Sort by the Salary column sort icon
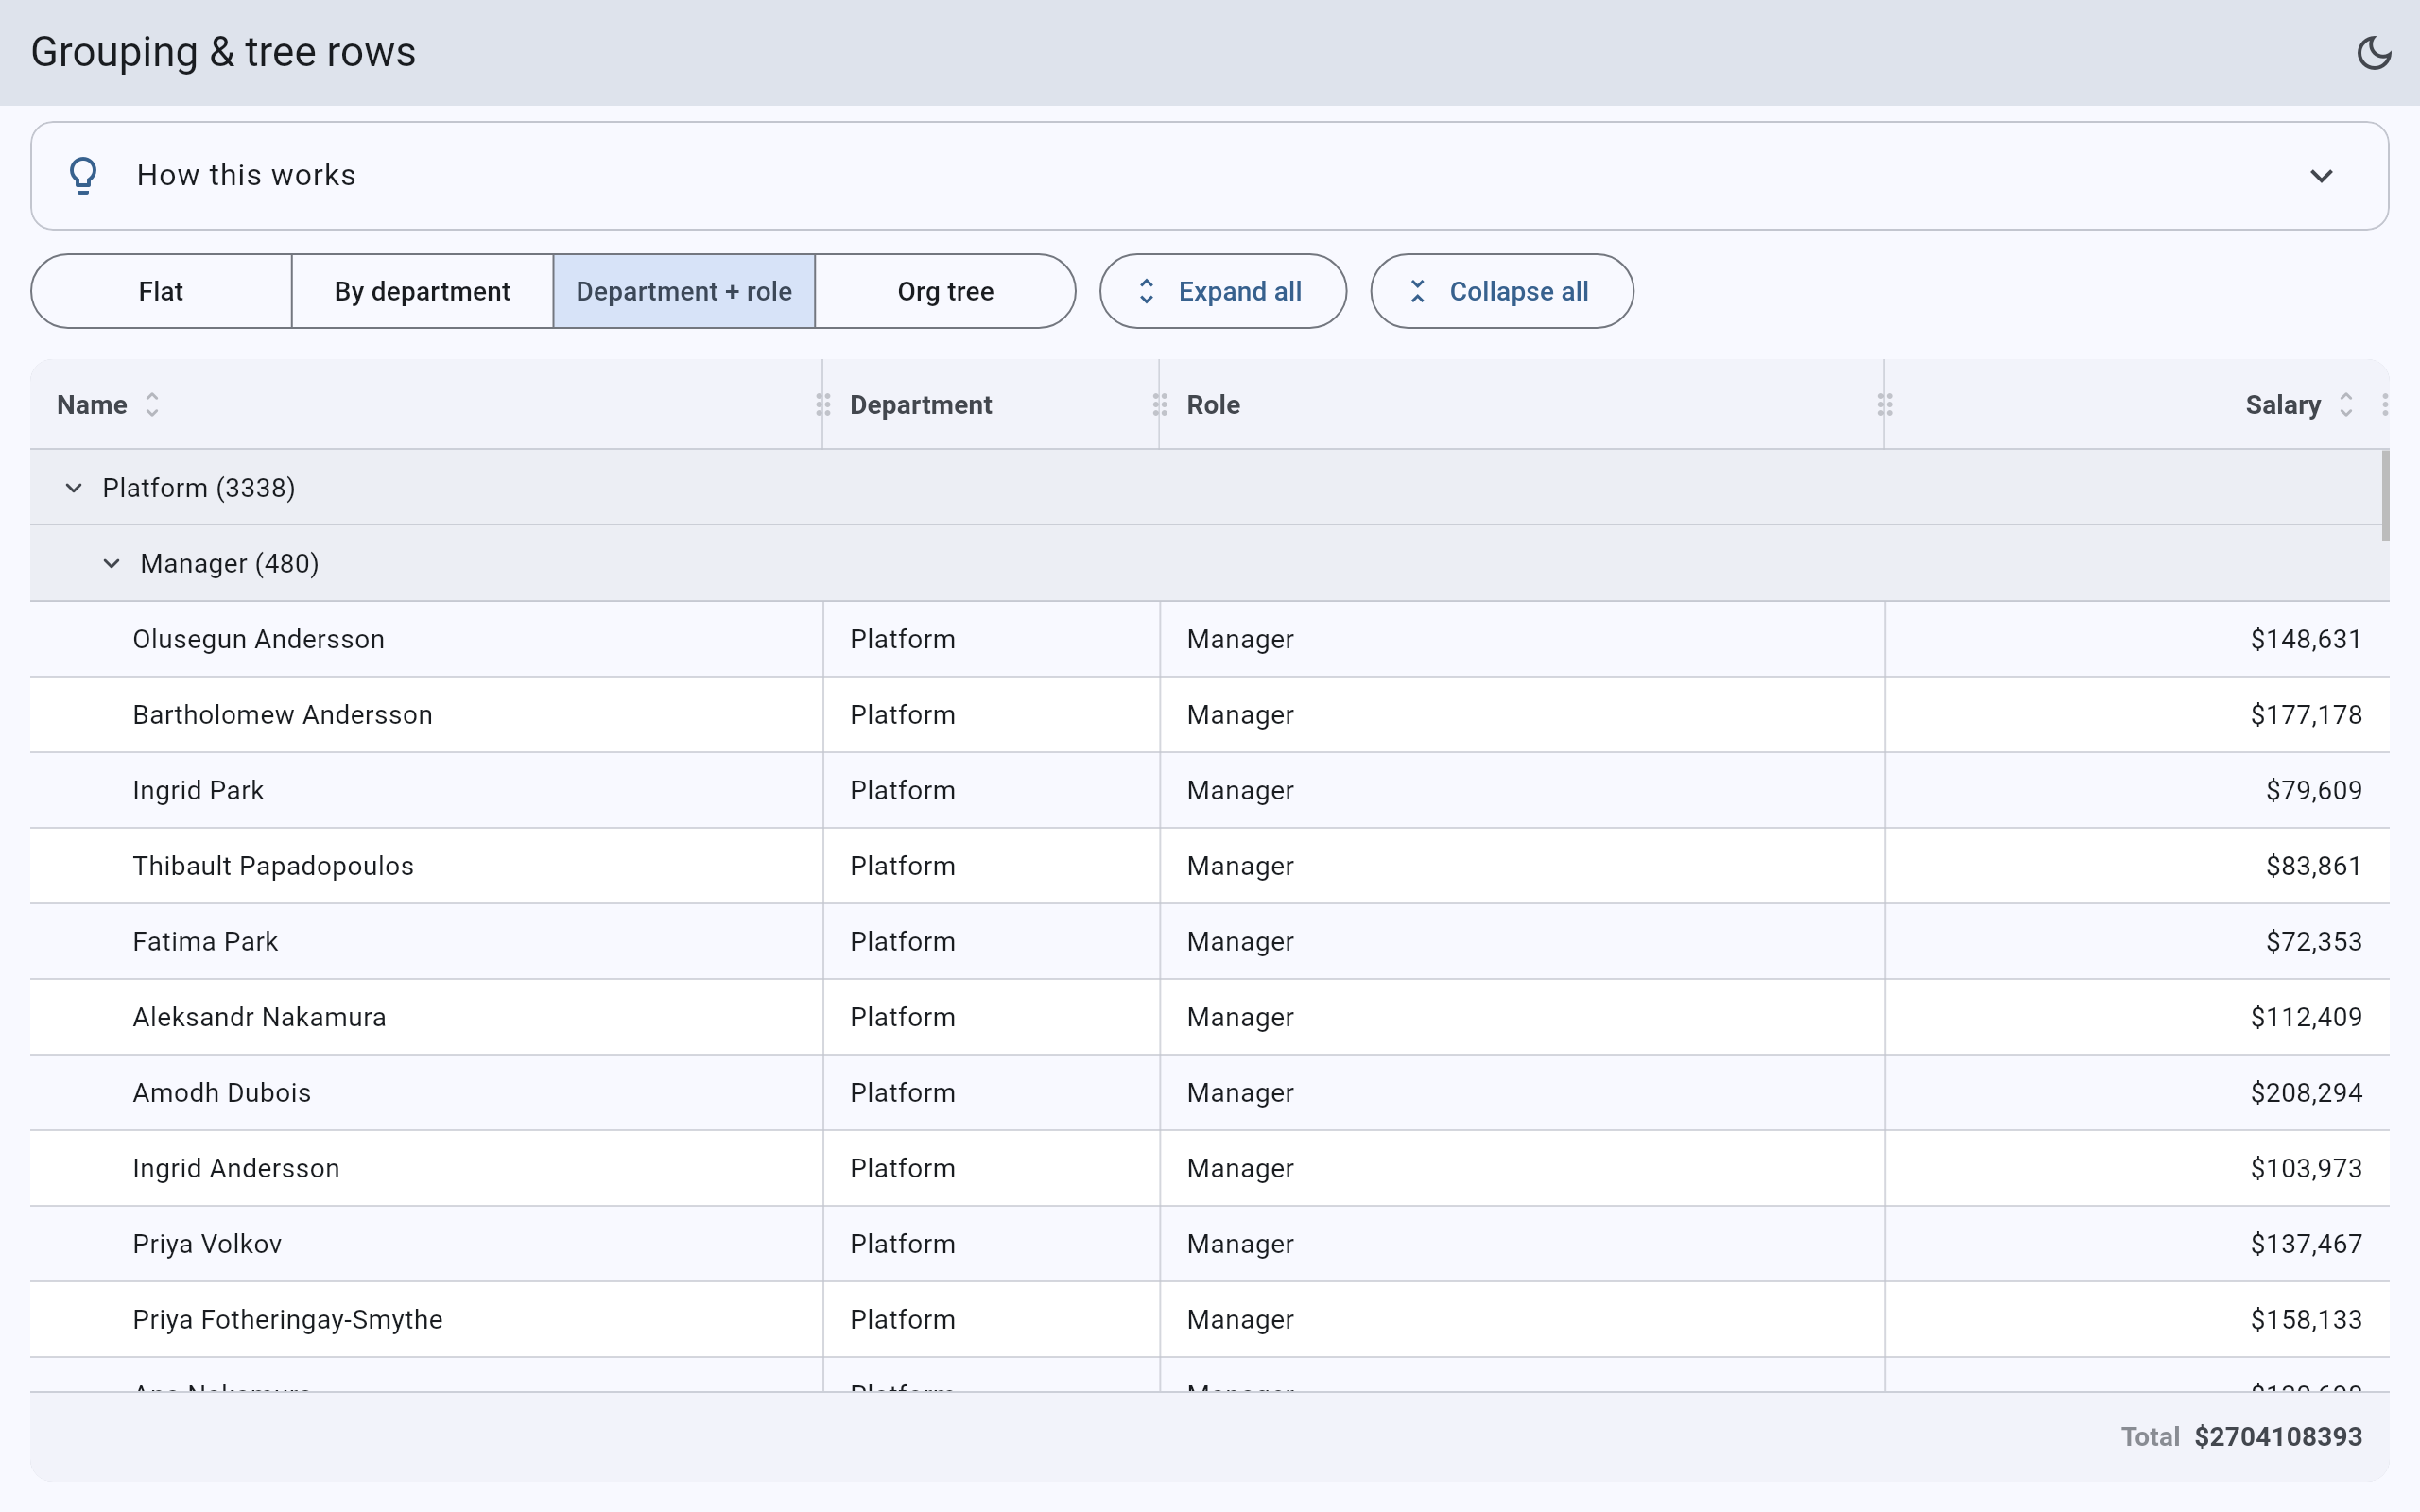This screenshot has height=1512, width=2420. [x=2346, y=405]
